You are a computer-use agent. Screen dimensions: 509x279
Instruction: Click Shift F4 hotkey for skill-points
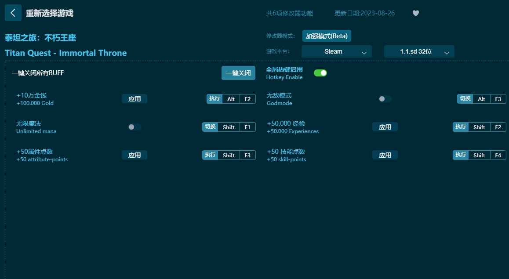click(x=487, y=155)
